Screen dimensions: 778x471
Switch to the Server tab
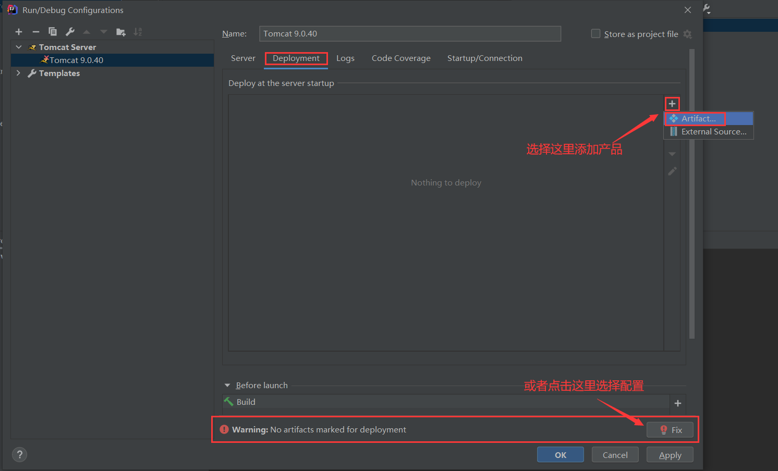(243, 58)
